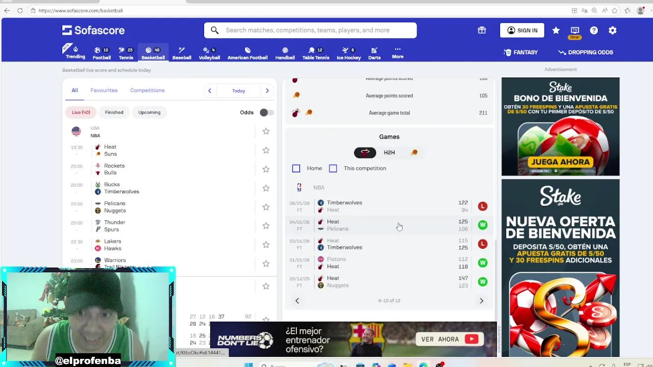
Task: Click the browser address bar URL
Action: pos(81,10)
